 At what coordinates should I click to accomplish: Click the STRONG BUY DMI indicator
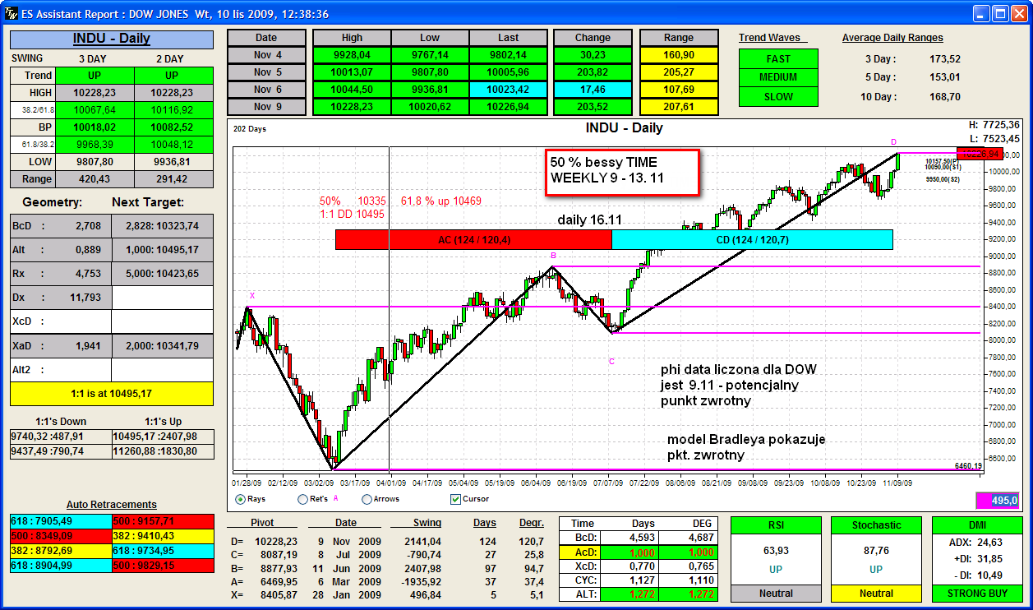(x=977, y=594)
